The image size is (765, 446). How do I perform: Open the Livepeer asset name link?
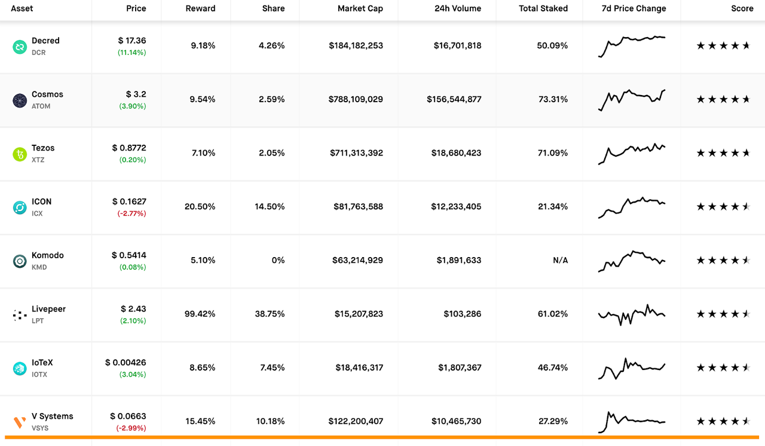(48, 309)
